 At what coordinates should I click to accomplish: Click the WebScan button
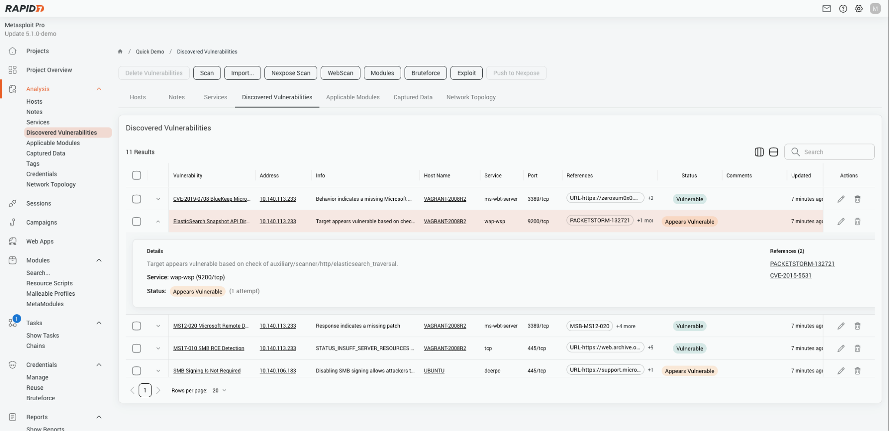point(340,73)
